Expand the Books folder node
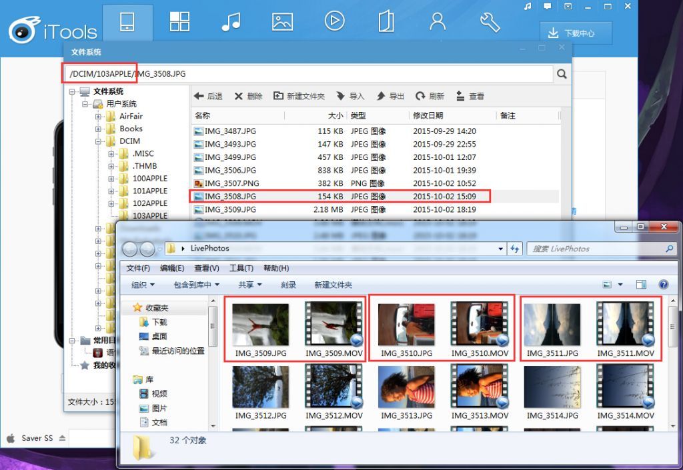 tap(98, 129)
